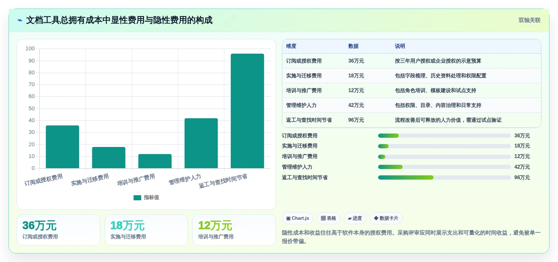Screen dimensions: 558x262
Task: Click the 培训与推广费用 bar in chart
Action: [x=155, y=161]
